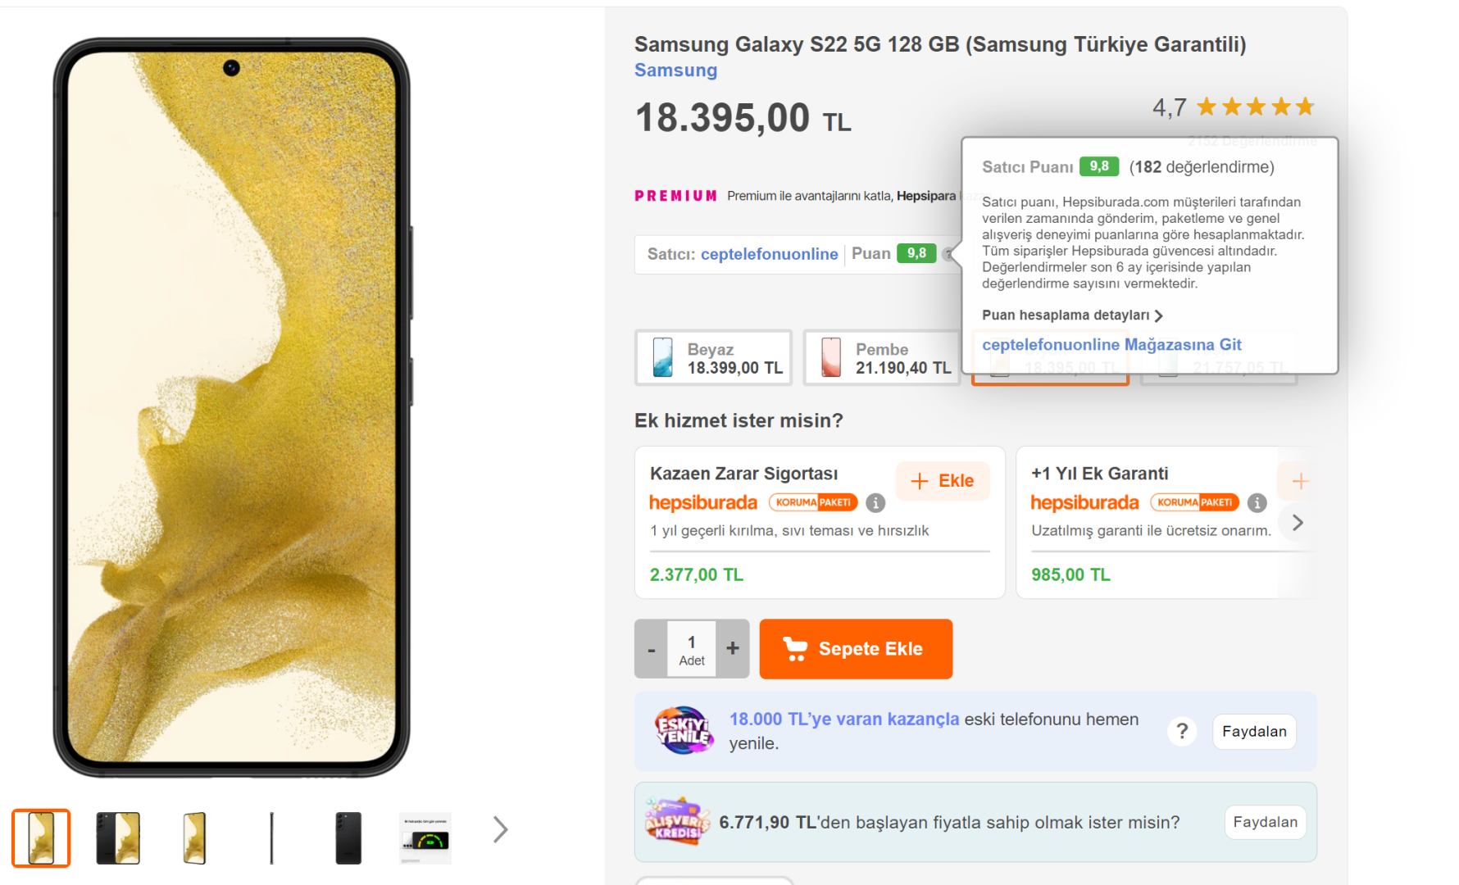
Task: Open the Samsung brand link
Action: tap(675, 70)
